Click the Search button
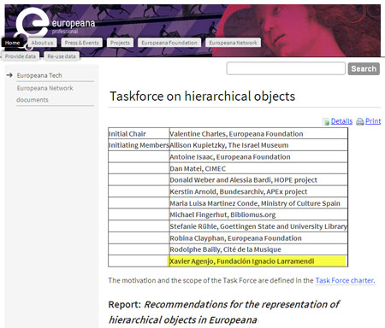 [364, 68]
